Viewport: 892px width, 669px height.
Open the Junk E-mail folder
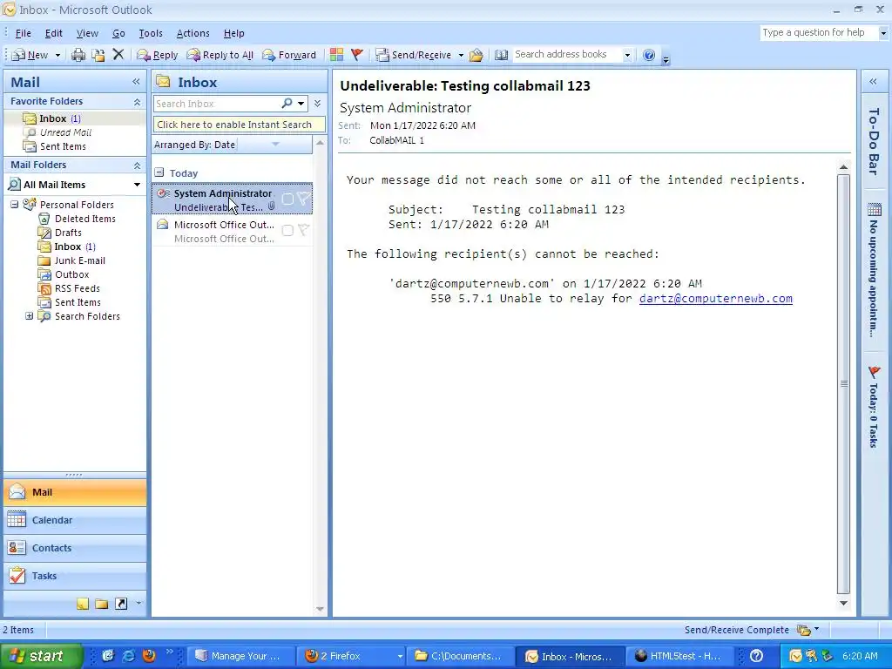[x=79, y=260]
